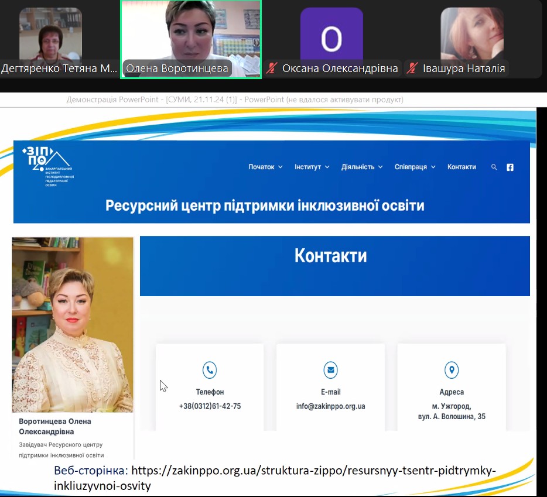This screenshot has width=547, height=497.
Task: Click muted microphone icon for Оксана Олександрівна
Action: (x=271, y=68)
